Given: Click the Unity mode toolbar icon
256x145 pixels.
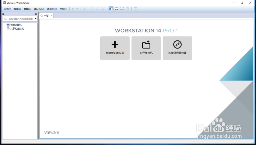Looking at the screenshot, I should 128,9.
